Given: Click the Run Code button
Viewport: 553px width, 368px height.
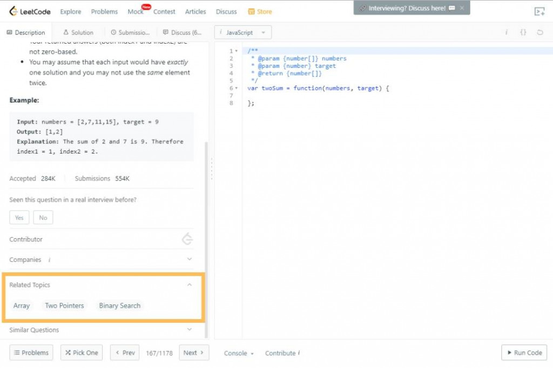Looking at the screenshot, I should tap(524, 352).
